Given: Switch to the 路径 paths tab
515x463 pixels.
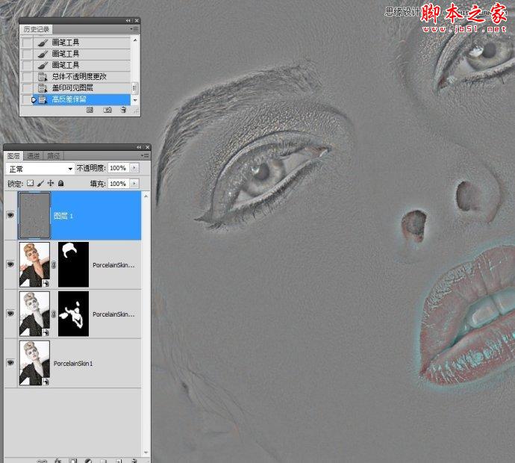Looking at the screenshot, I should click(x=54, y=156).
